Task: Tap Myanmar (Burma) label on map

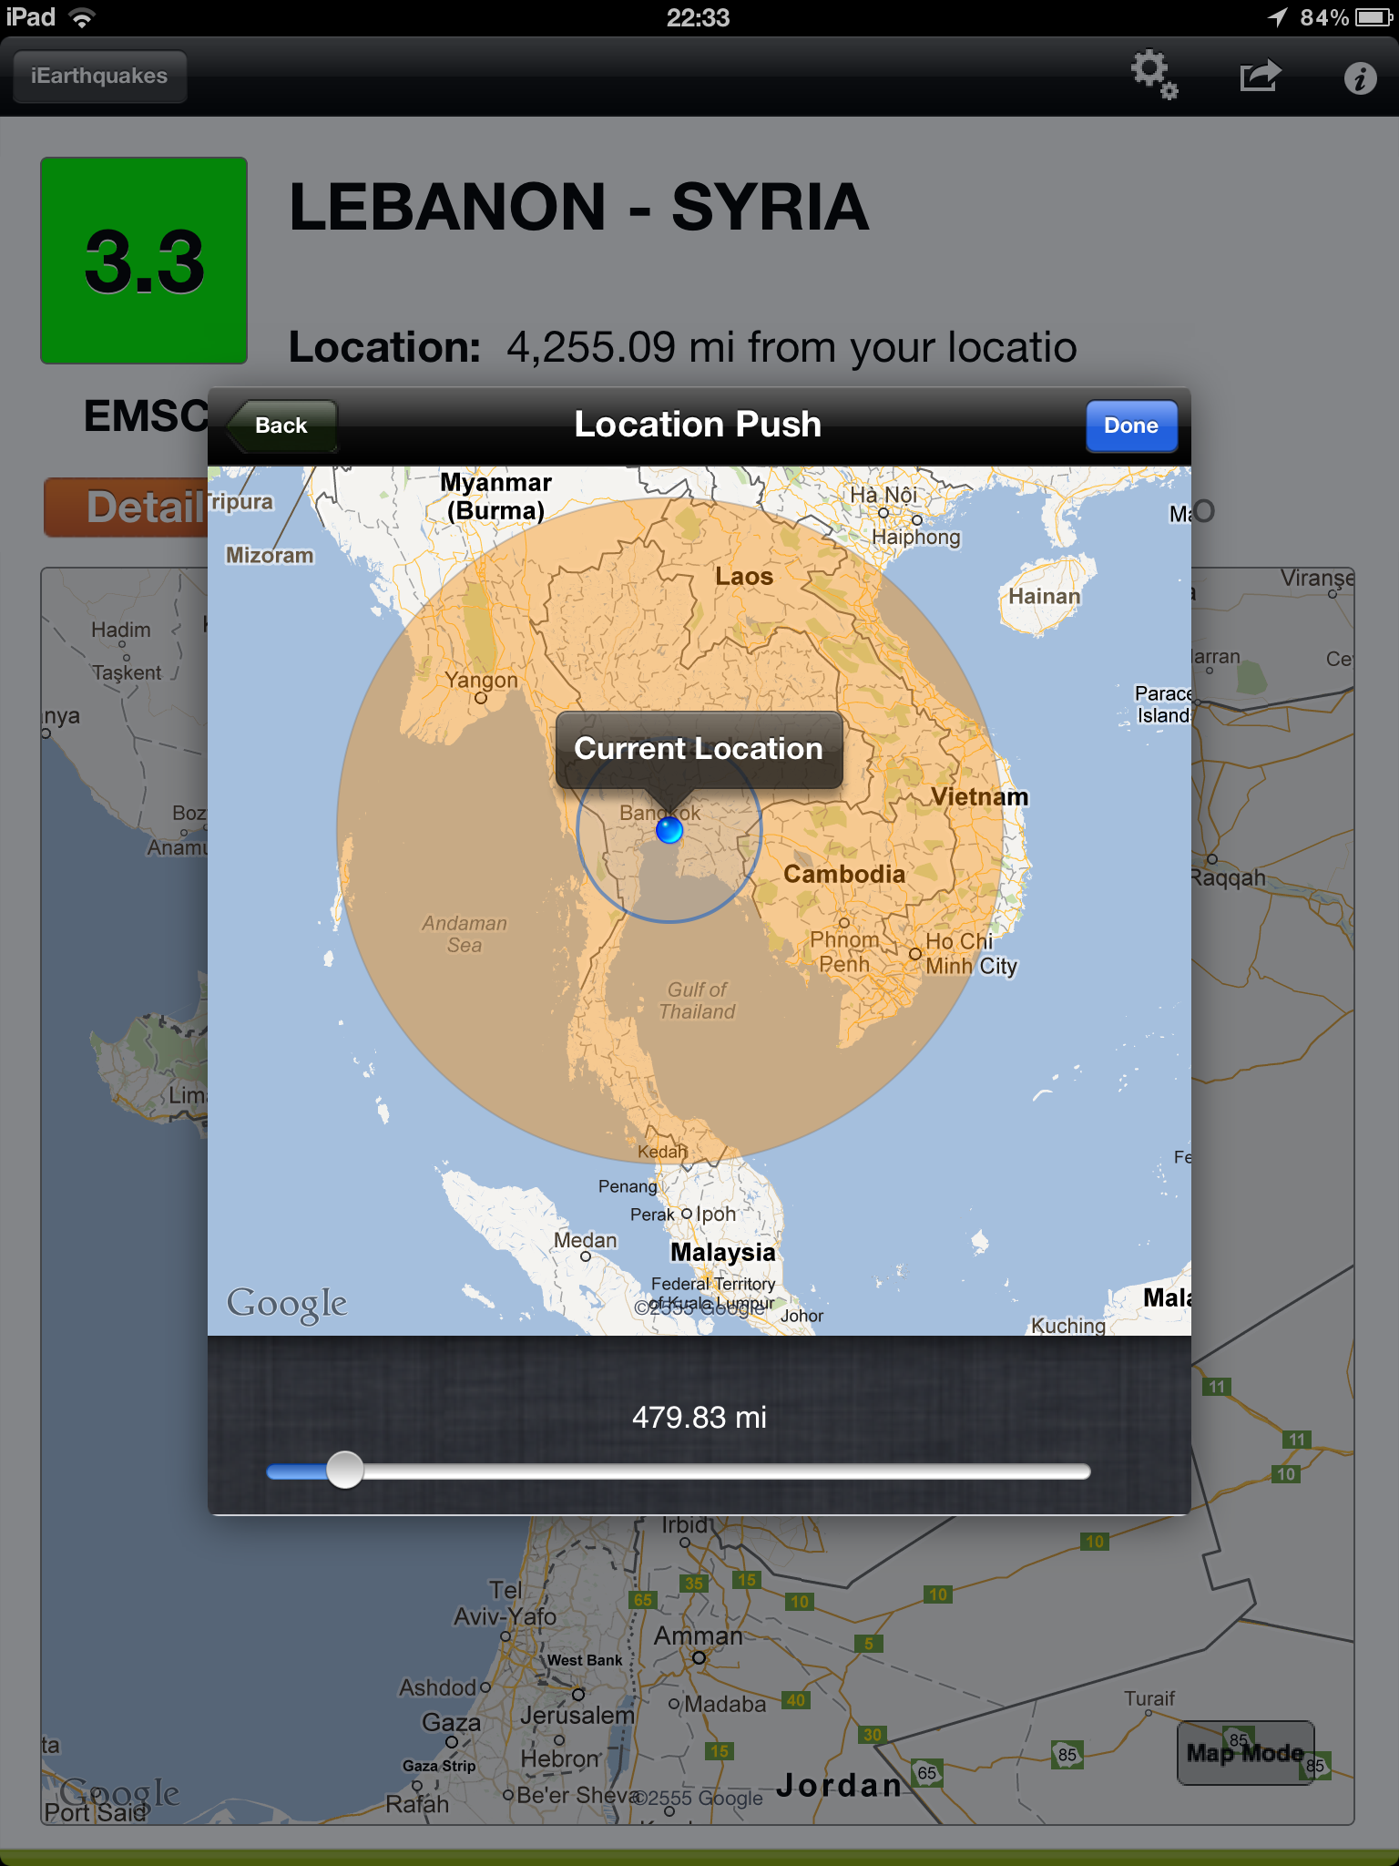Action: pyautogui.click(x=496, y=497)
